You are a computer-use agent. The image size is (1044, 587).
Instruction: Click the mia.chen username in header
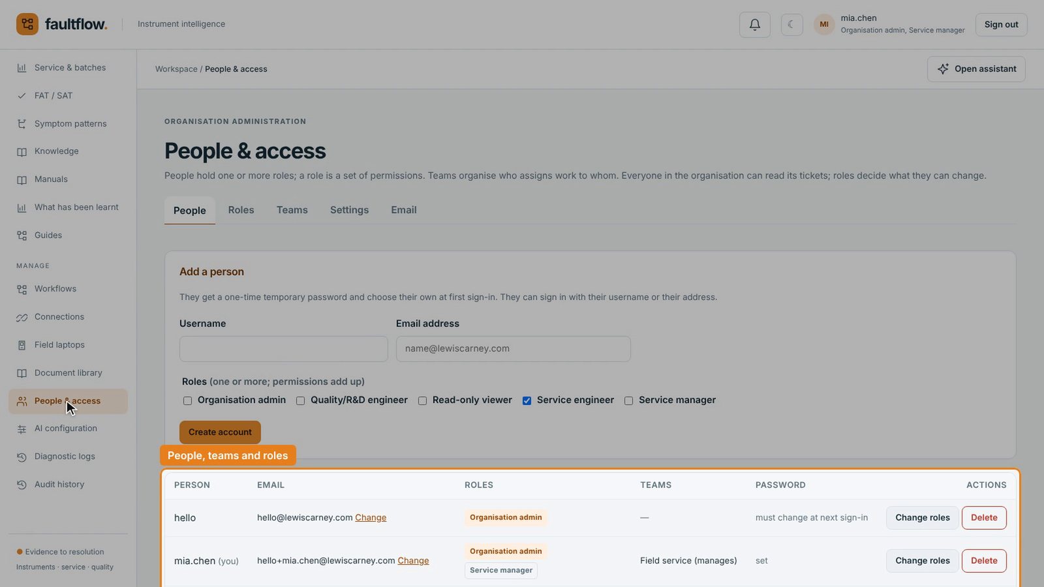859,18
